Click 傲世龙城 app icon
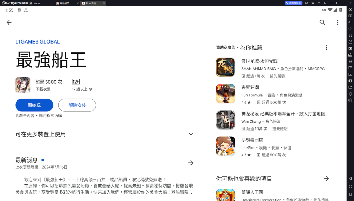This screenshot has height=201, width=354. pyautogui.click(x=225, y=67)
